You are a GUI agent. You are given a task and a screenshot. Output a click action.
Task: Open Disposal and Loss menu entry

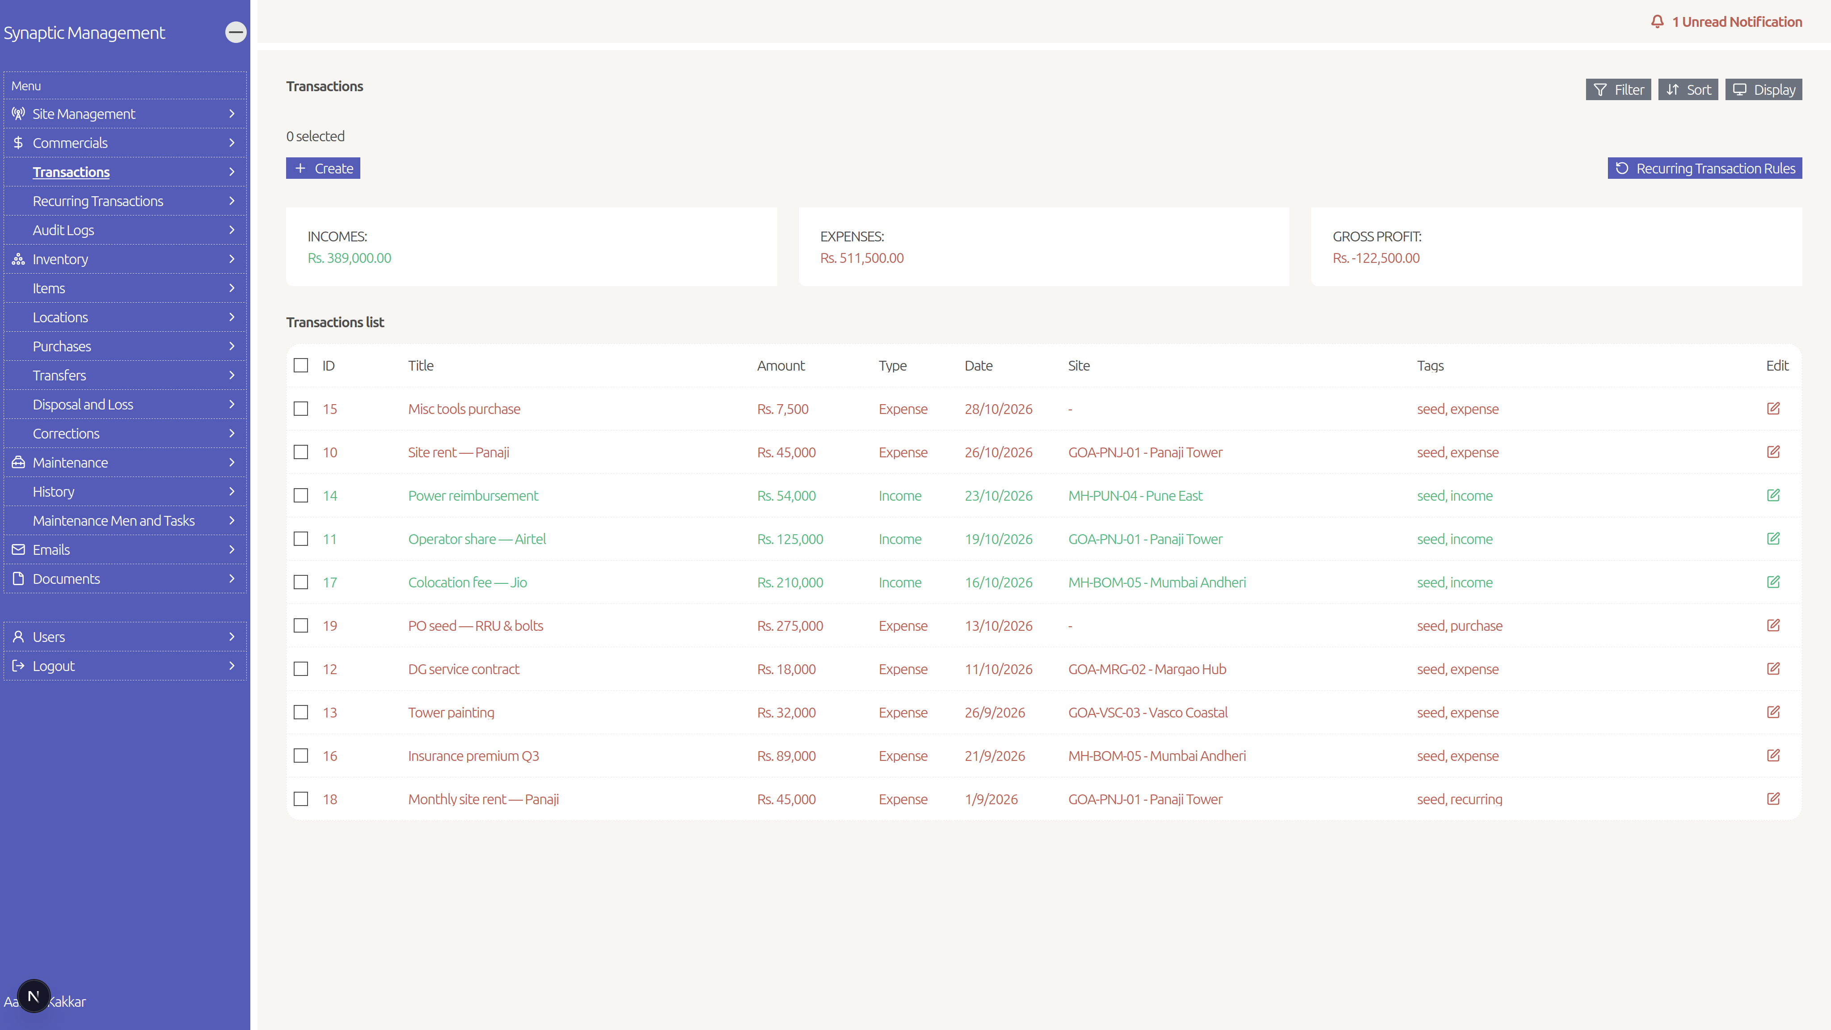[125, 405]
